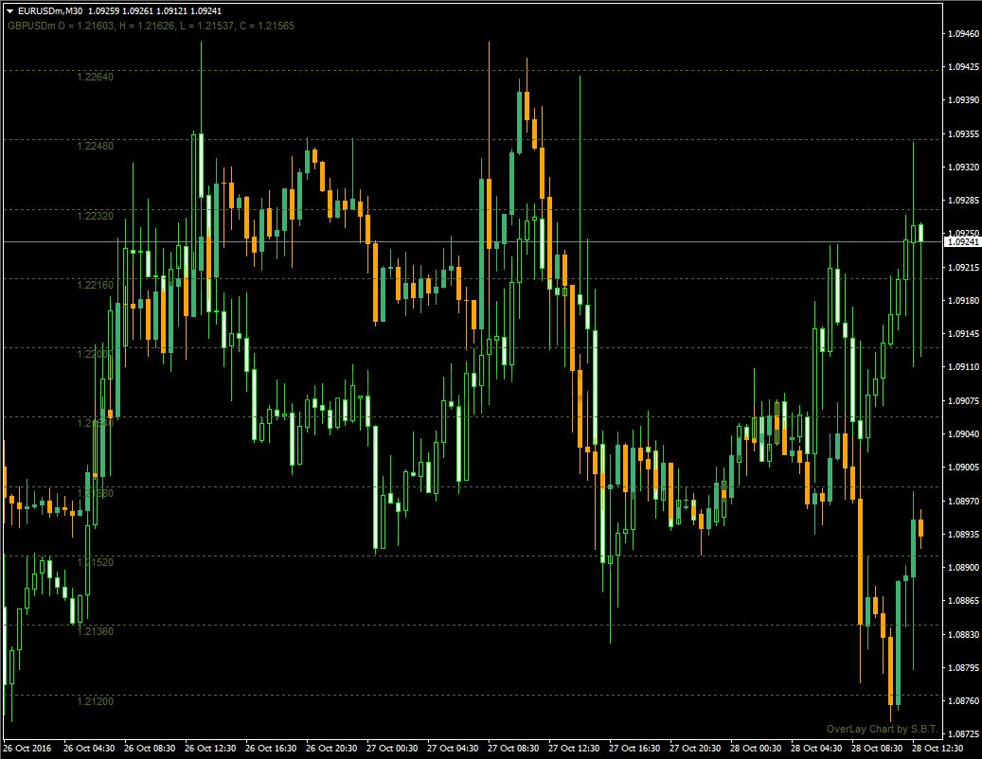982x759 pixels.
Task: Click the 1.21200 overlay price label
Action: tap(95, 701)
